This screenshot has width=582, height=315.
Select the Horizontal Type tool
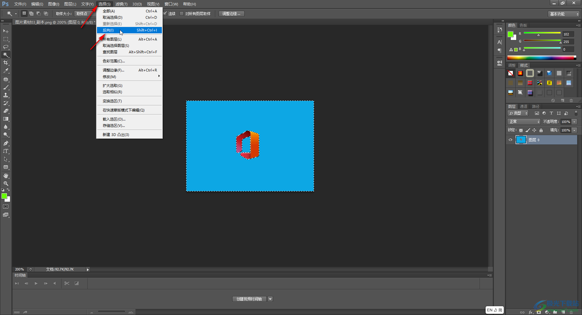click(x=6, y=151)
